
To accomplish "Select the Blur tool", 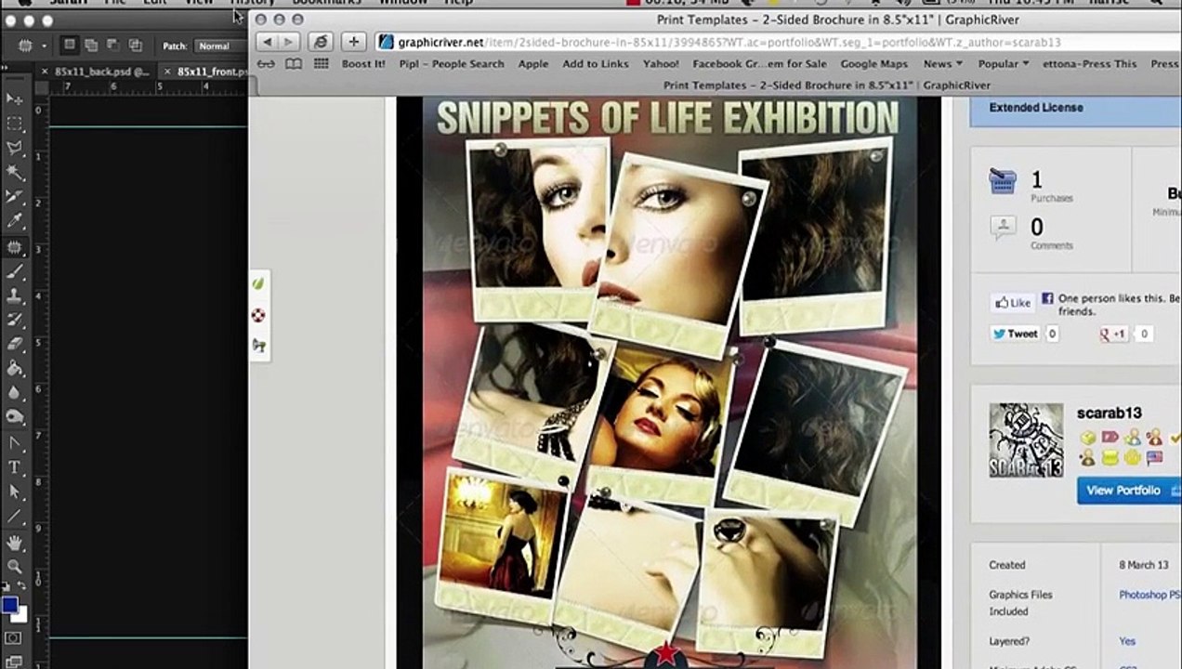I will click(14, 393).
